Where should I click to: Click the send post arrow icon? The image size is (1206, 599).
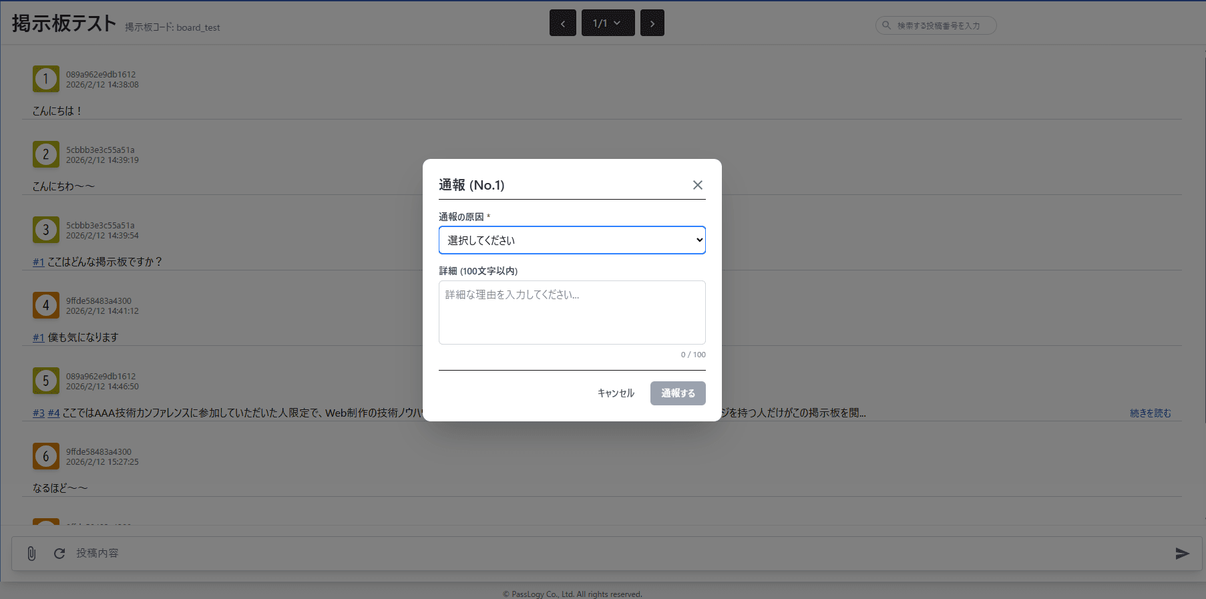pos(1182,554)
